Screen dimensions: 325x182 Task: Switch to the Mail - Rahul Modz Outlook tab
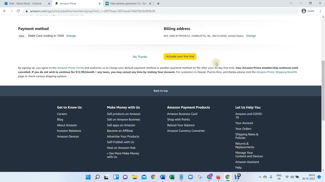(x=25, y=4)
